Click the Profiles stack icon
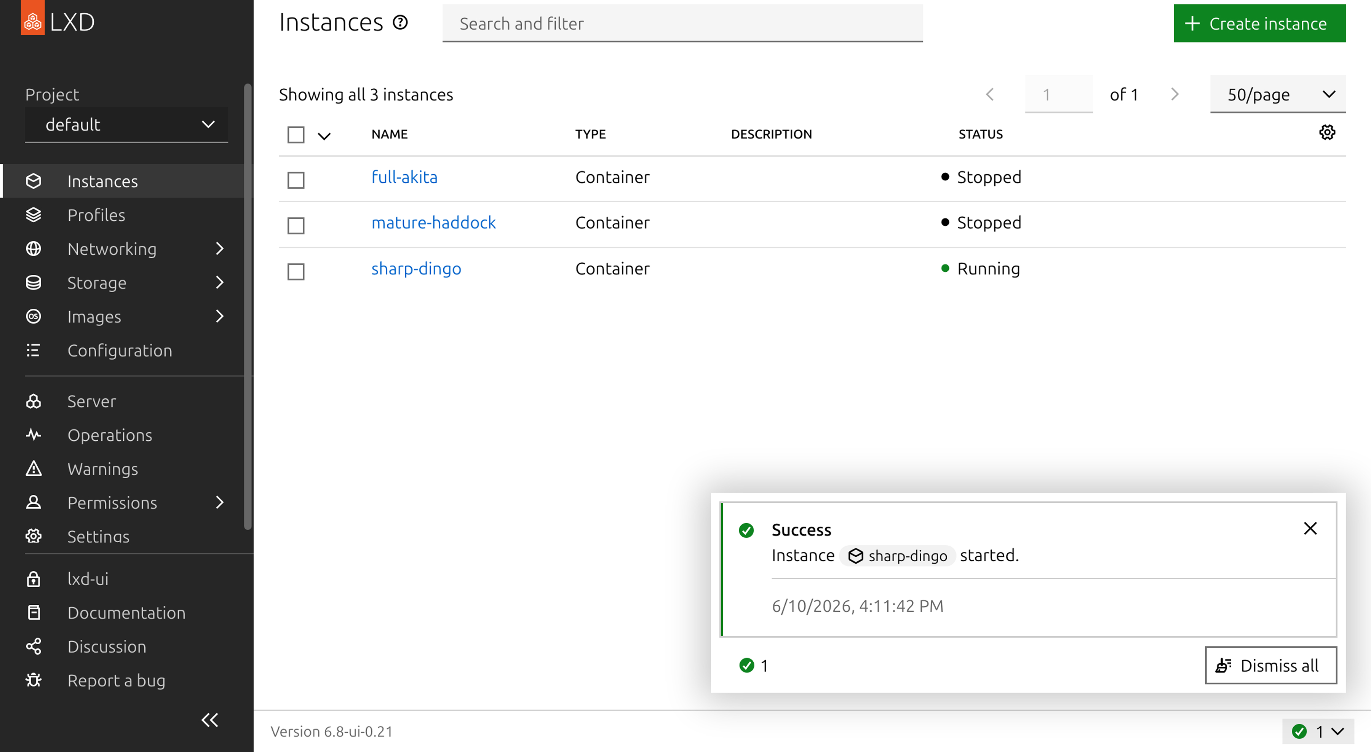1371x752 pixels. tap(34, 215)
